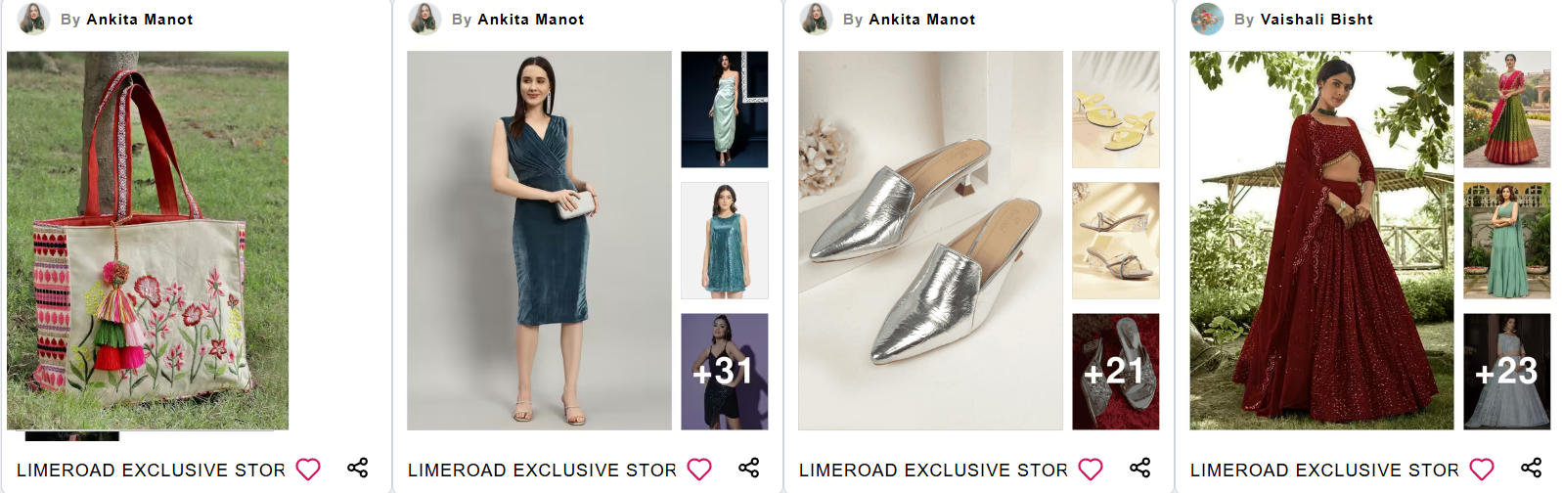
Task: Favorite the silver mules card
Action: point(1091,470)
